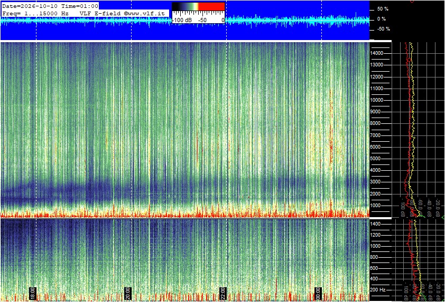Click the 4000 frequency axis label

coord(375,170)
